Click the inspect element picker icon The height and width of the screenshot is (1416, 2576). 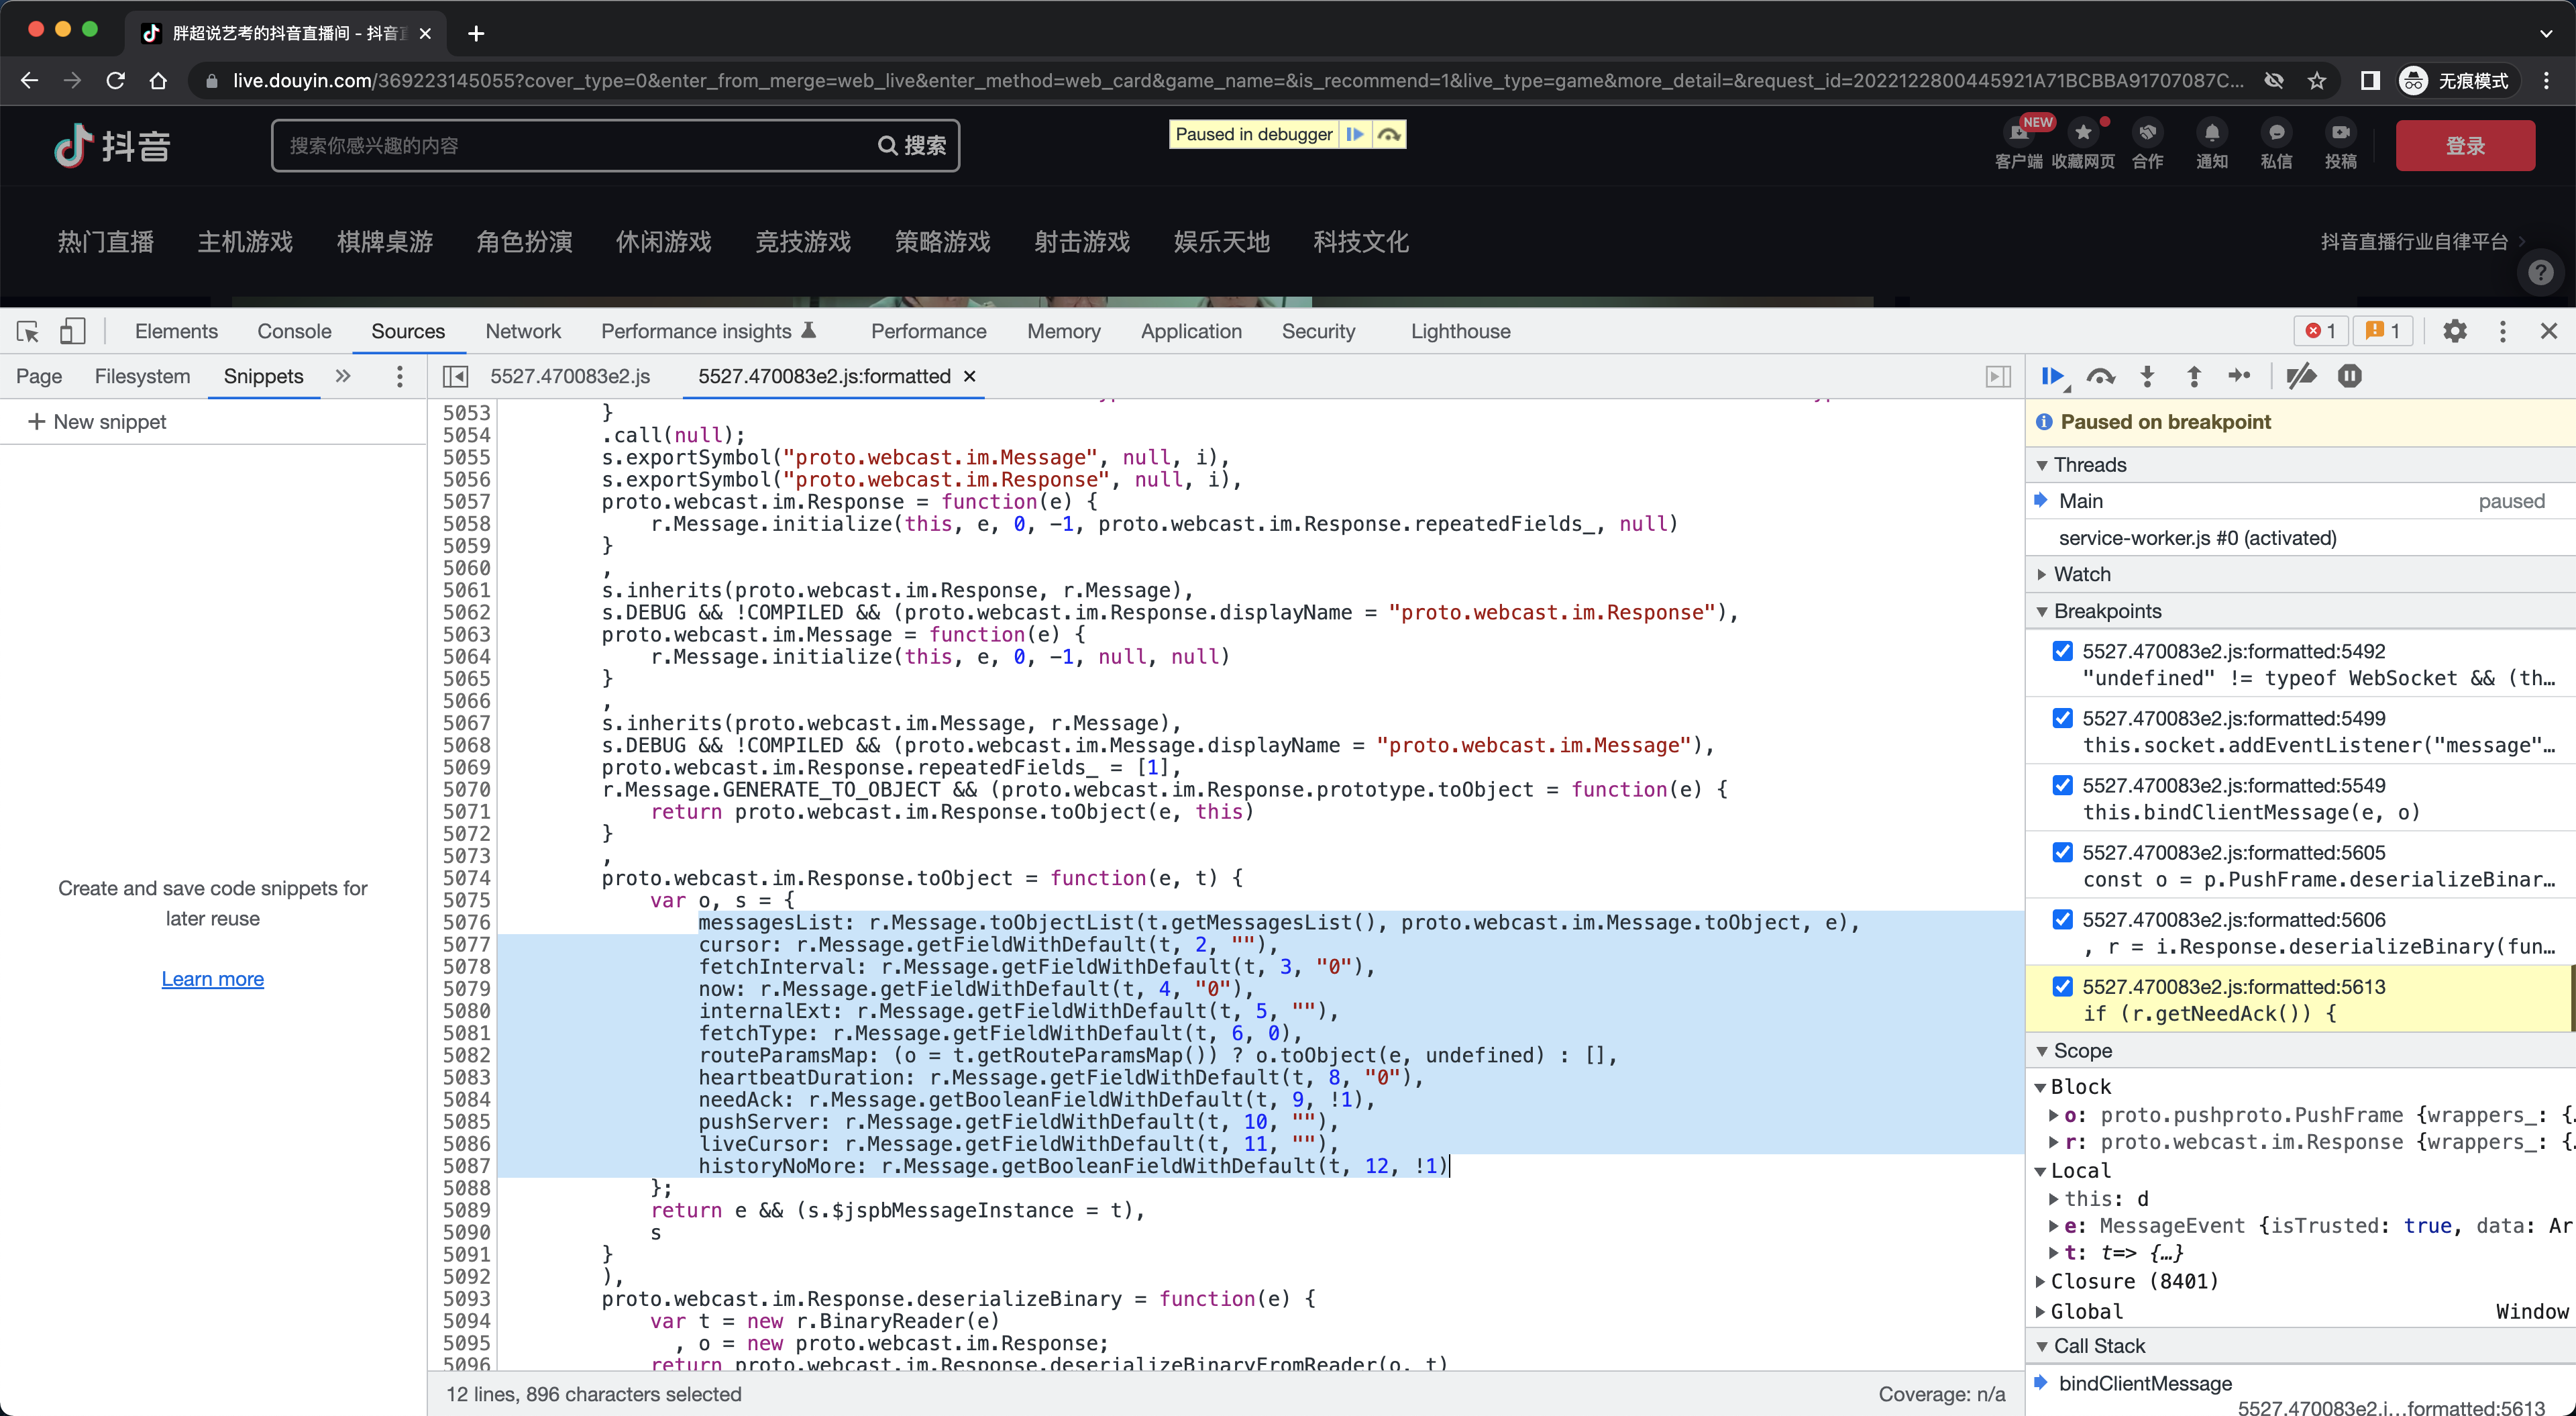coord(28,332)
